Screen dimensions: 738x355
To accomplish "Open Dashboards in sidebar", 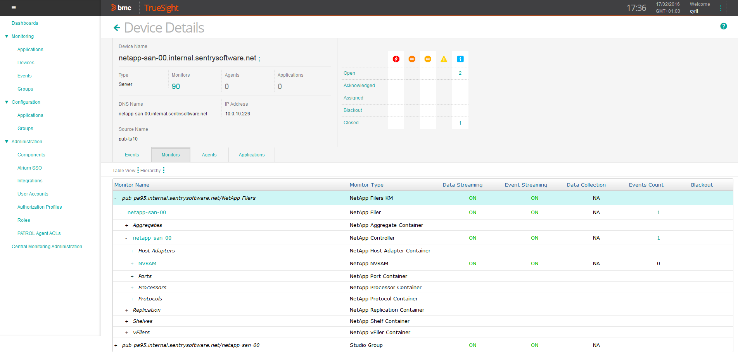I will coord(25,23).
